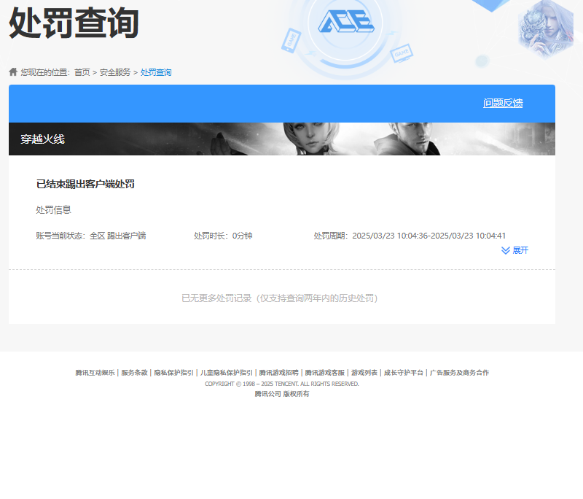Browse the 游戏列表 game list
Viewport: 583px width, 499px height.
(x=363, y=372)
